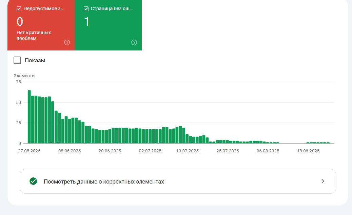
Task: Click the 27.05.2025 date label
Action: [x=29, y=151]
